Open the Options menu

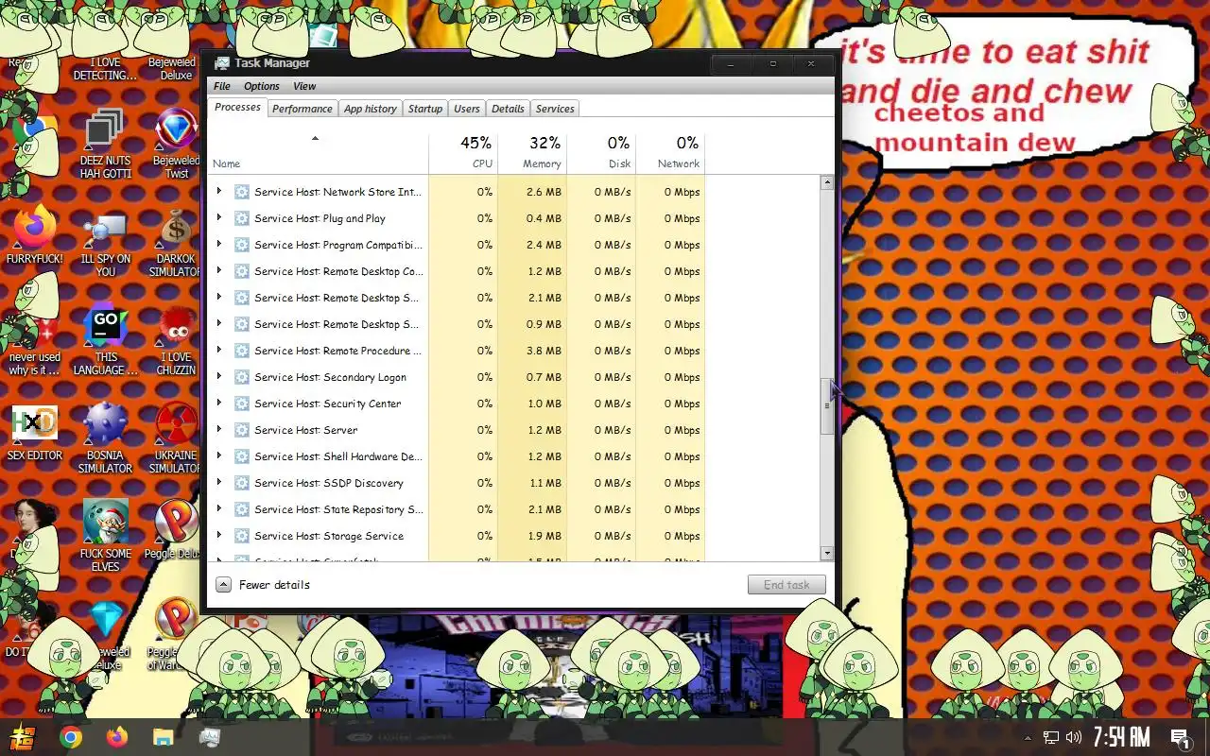[x=262, y=86]
